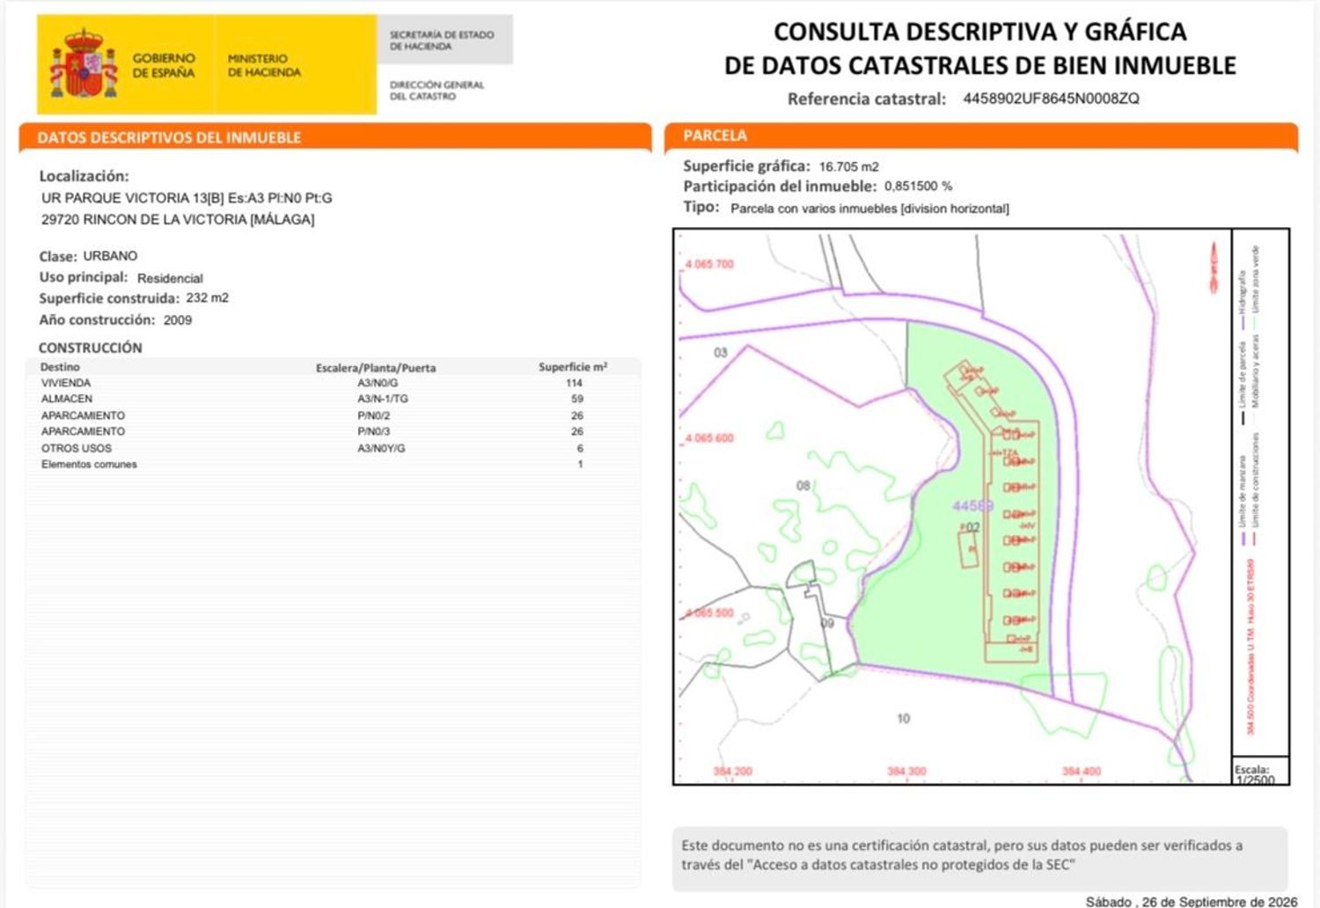The width and height of the screenshot is (1320, 908).
Task: Select address line UR PARQUE VICTORIA 13[B]
Action: 187,198
